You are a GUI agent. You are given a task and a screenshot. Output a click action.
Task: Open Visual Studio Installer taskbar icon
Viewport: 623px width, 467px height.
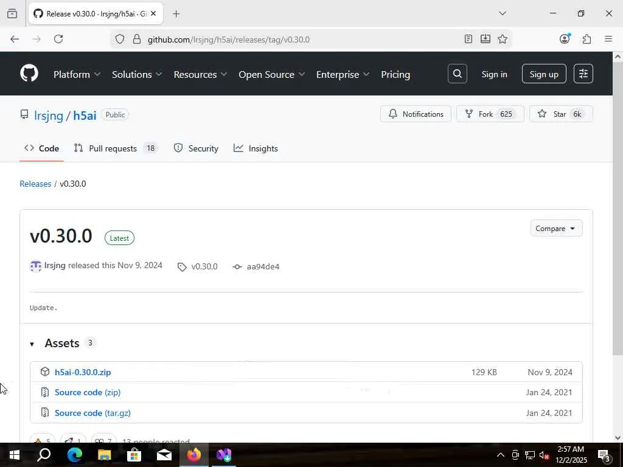(x=224, y=455)
